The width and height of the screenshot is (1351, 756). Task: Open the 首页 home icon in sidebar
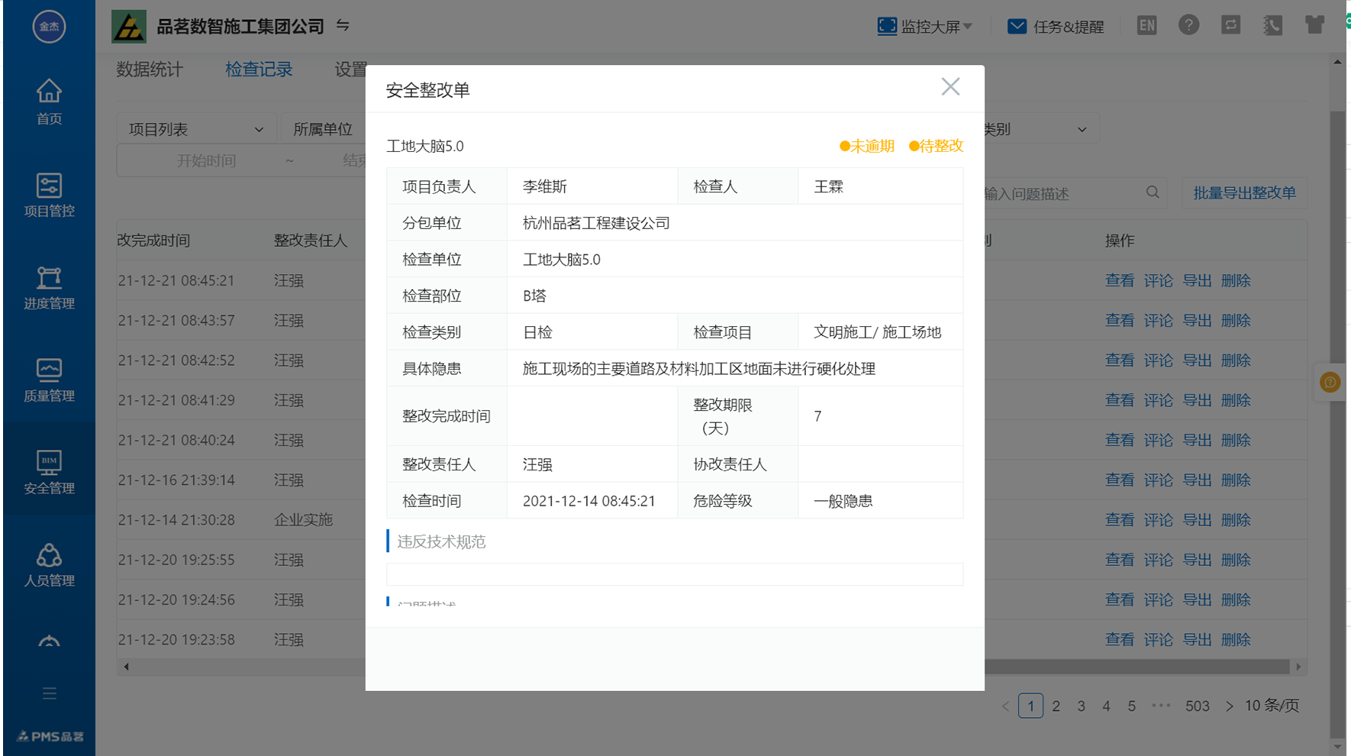(x=49, y=101)
